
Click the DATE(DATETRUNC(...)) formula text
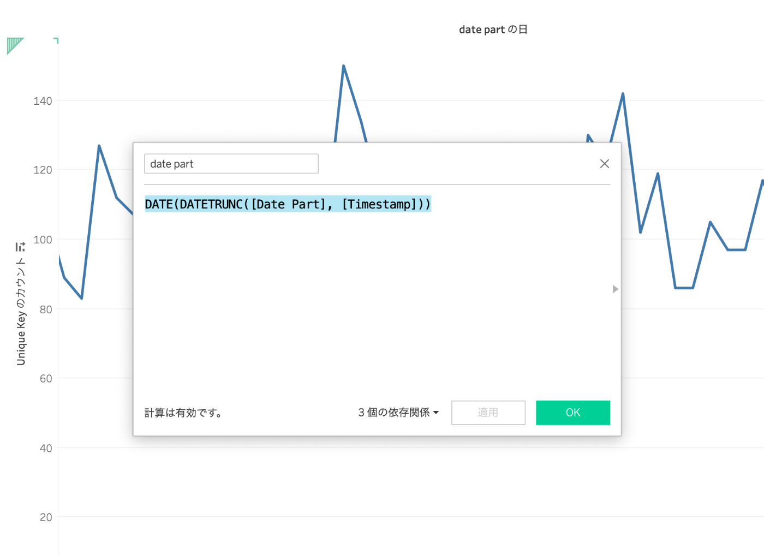point(288,204)
